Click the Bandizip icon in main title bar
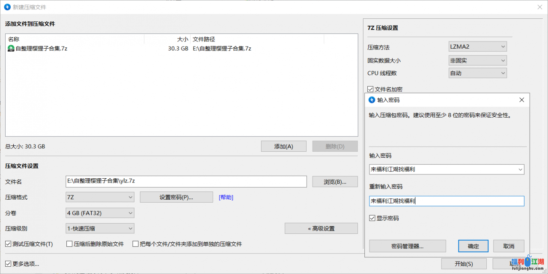548x274 pixels. [8, 7]
